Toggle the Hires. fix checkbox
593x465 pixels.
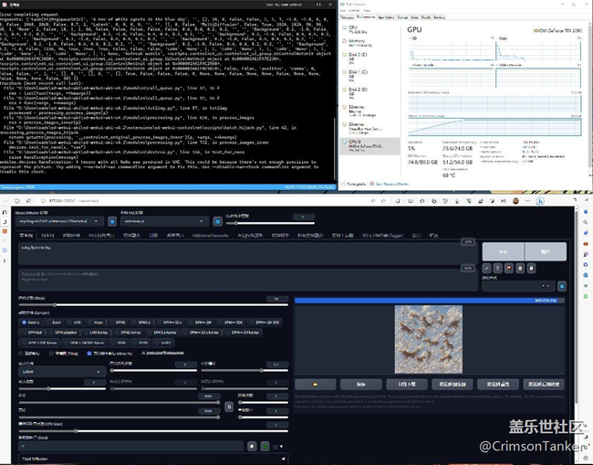coord(89,353)
